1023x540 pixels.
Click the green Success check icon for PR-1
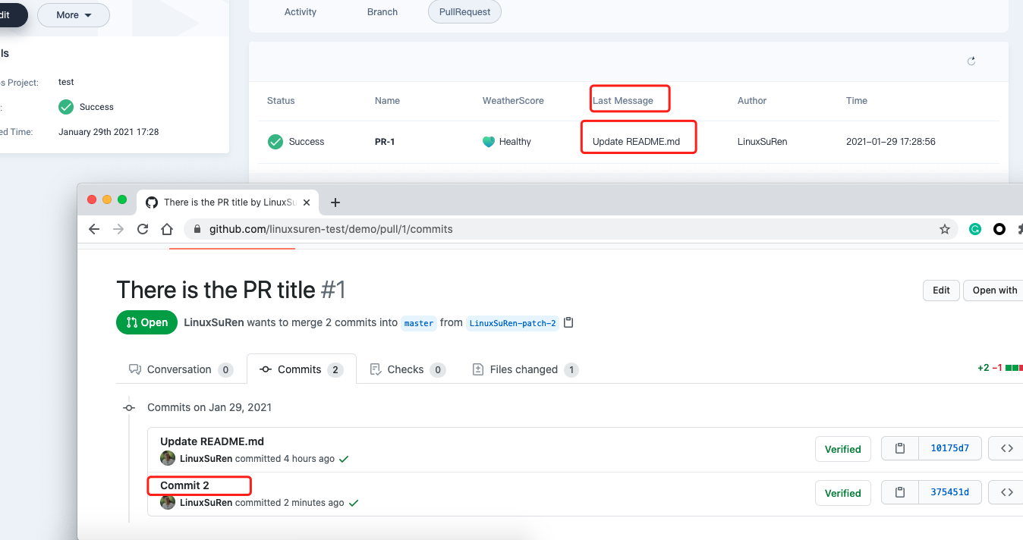(275, 142)
